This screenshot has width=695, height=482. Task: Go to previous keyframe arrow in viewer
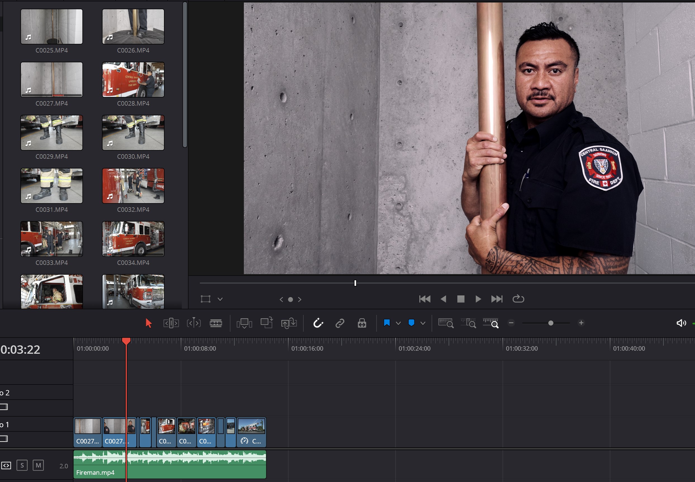click(281, 299)
